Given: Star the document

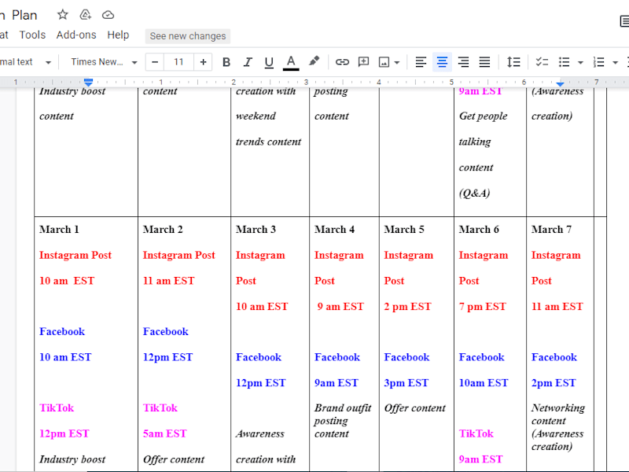Looking at the screenshot, I should pos(63,15).
